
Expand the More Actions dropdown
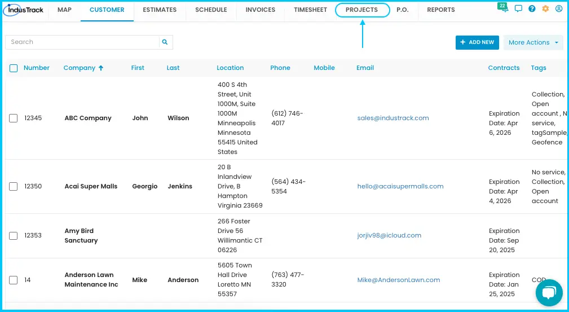click(x=533, y=42)
